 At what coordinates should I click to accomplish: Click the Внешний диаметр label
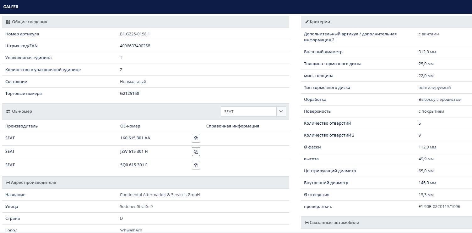tap(323, 52)
